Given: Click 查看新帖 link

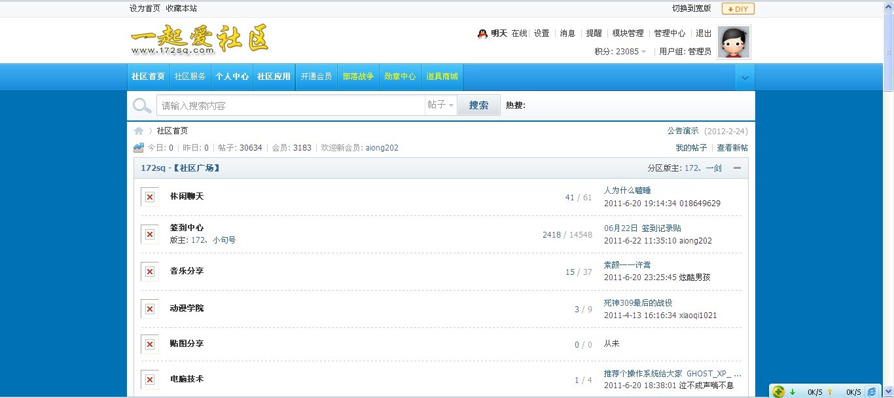Looking at the screenshot, I should 732,148.
